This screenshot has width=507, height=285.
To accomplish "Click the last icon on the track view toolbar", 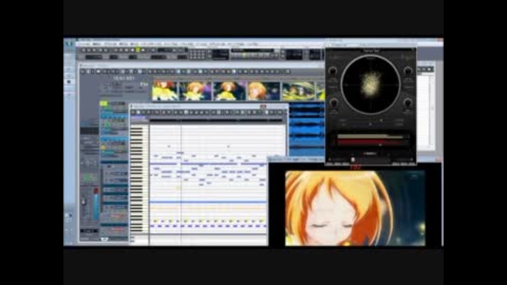I will pyautogui.click(x=287, y=71).
